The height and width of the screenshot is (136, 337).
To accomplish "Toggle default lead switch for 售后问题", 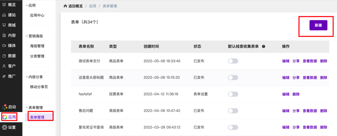I will pyautogui.click(x=233, y=110).
